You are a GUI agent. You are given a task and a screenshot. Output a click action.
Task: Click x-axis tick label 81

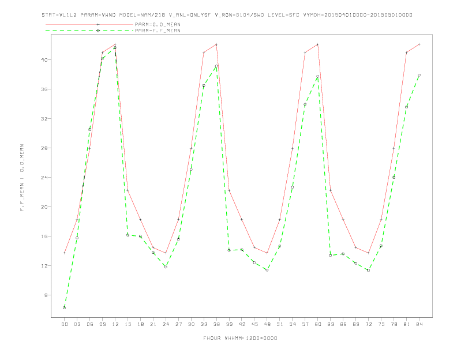point(407,324)
